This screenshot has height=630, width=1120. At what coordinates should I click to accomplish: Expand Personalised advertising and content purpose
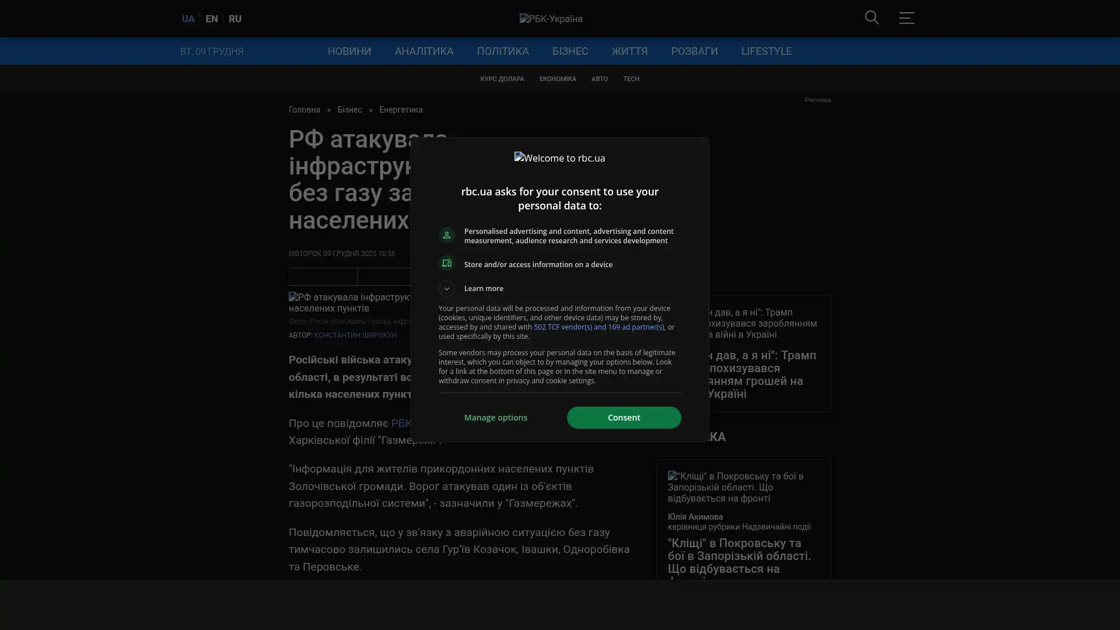tap(569, 236)
